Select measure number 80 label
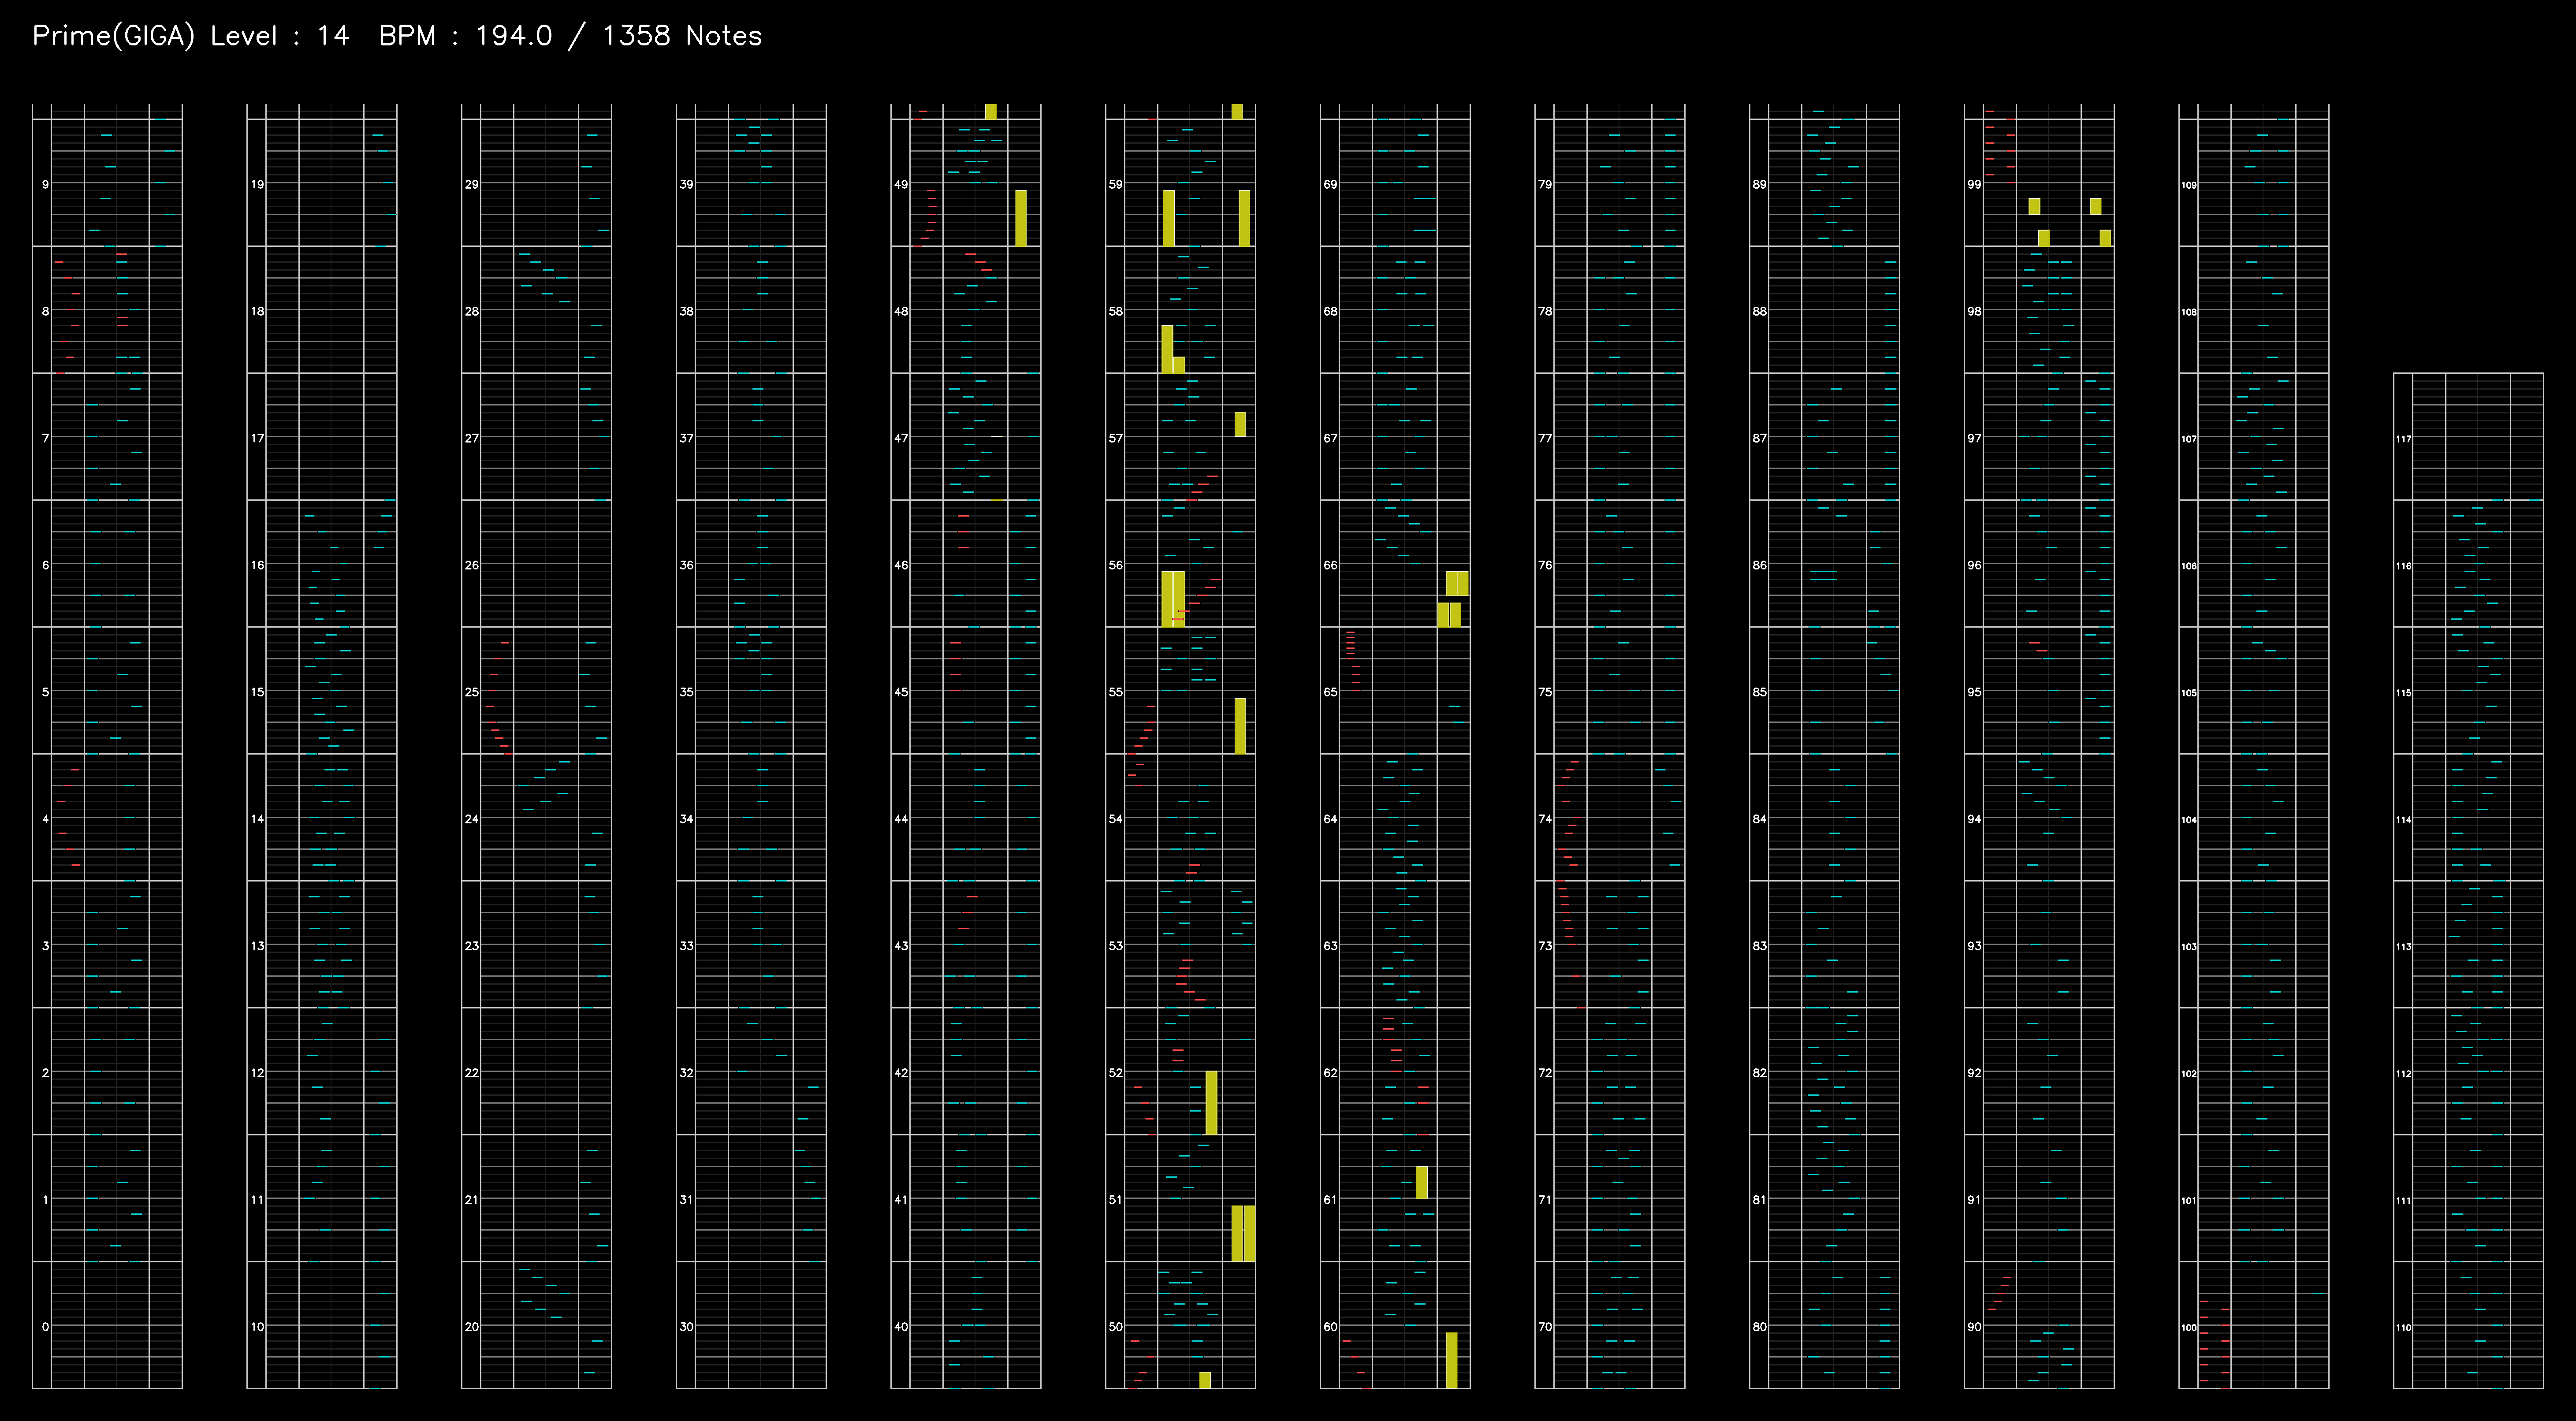The height and width of the screenshot is (1421, 2576). pos(1759,1326)
